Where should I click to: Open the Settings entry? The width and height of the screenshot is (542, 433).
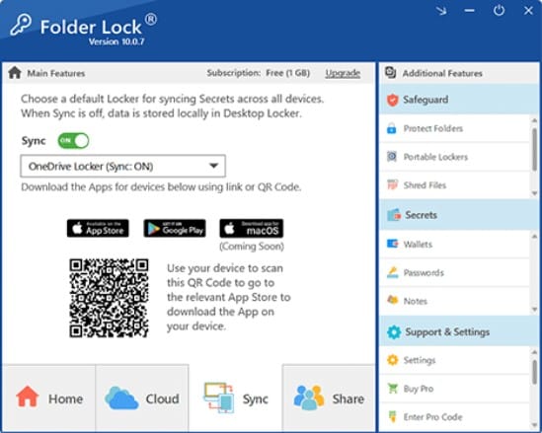point(455,360)
